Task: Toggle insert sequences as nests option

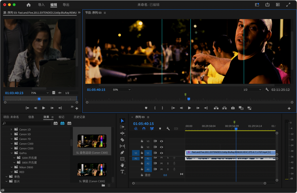Action: click(136, 129)
